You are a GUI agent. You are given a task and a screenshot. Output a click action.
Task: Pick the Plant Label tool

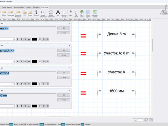[x=82, y=14]
